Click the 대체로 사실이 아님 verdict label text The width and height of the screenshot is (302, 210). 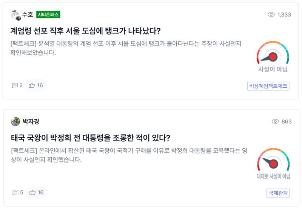[273, 177]
